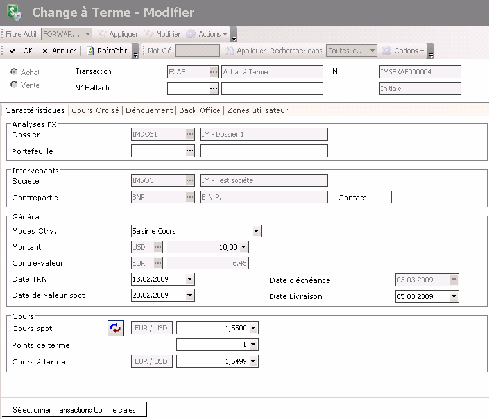489x419 pixels.
Task: Select the Achat radio button
Action: pyautogui.click(x=14, y=72)
